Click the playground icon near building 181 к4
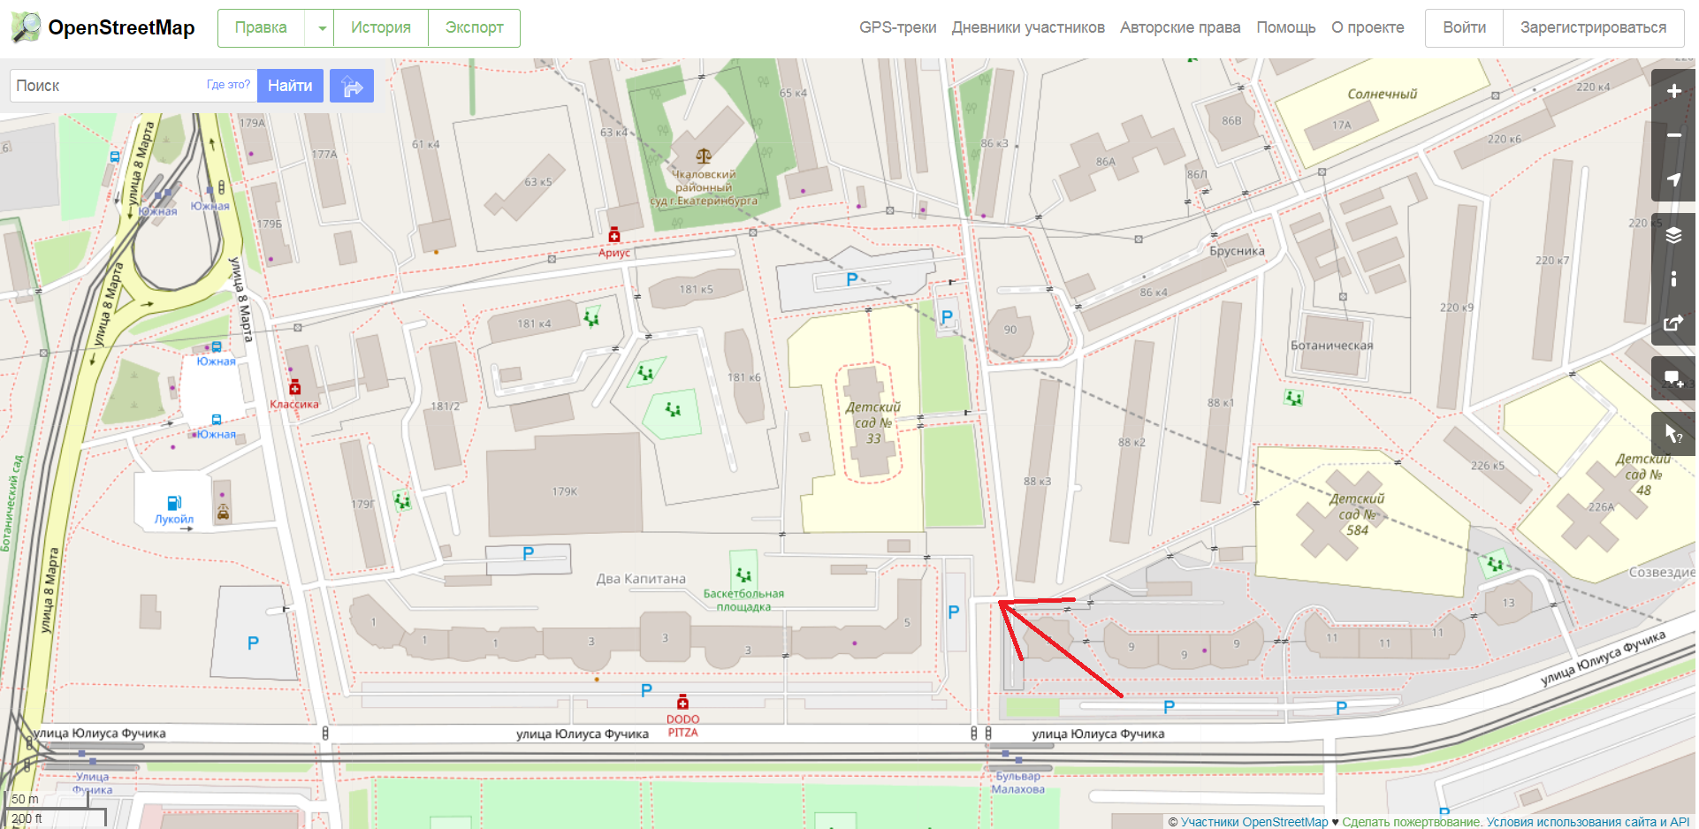The image size is (1699, 829). pyautogui.click(x=591, y=317)
